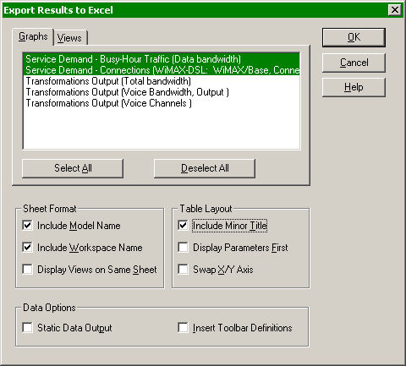Select Transformations Output (Total bandwidth) entry
The height and width of the screenshot is (366, 406).
coord(162,81)
